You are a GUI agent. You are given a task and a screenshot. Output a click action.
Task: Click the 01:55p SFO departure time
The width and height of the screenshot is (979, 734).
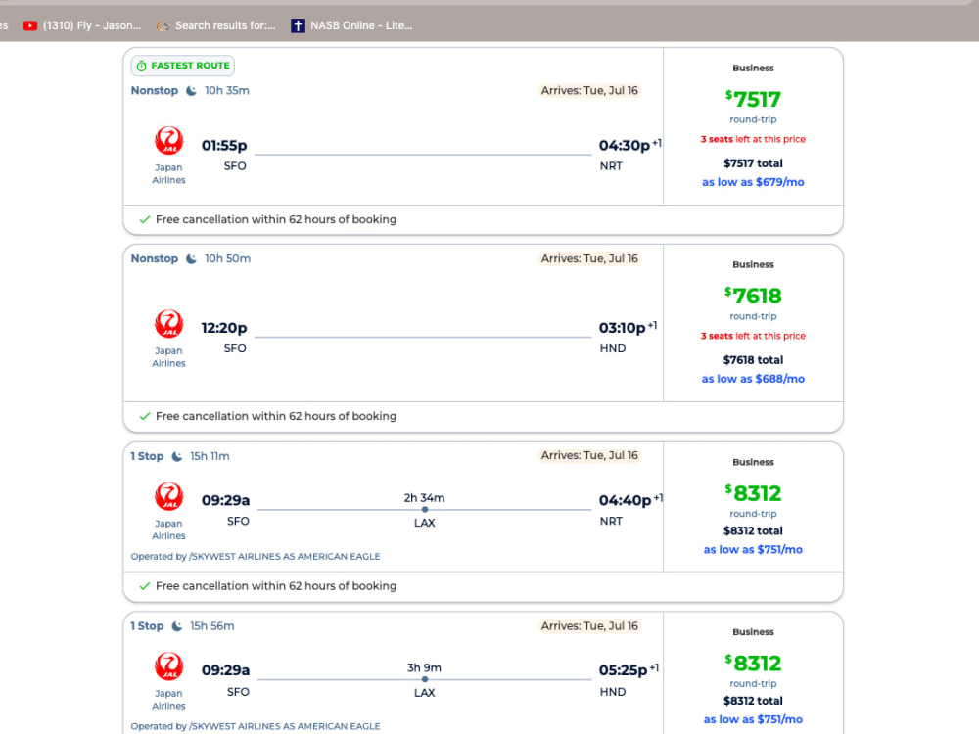(224, 146)
